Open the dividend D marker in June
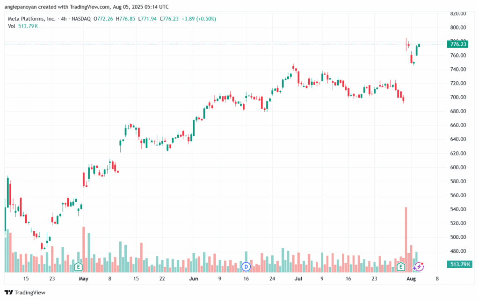This screenshot has height=300, width=479. click(x=246, y=267)
